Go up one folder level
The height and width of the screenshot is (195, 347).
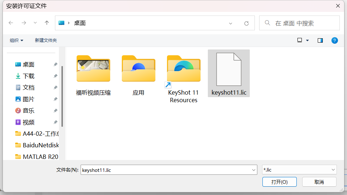(47, 23)
